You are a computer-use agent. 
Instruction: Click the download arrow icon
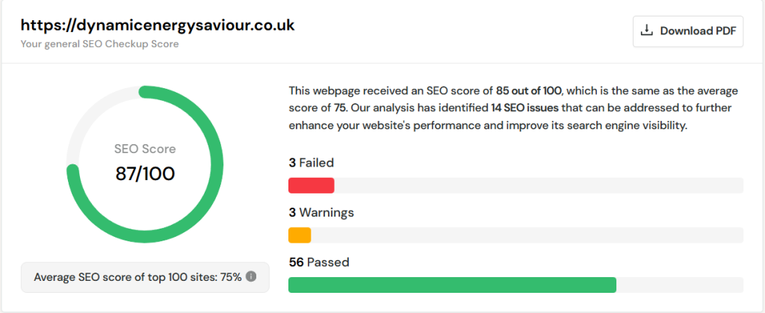coord(646,31)
